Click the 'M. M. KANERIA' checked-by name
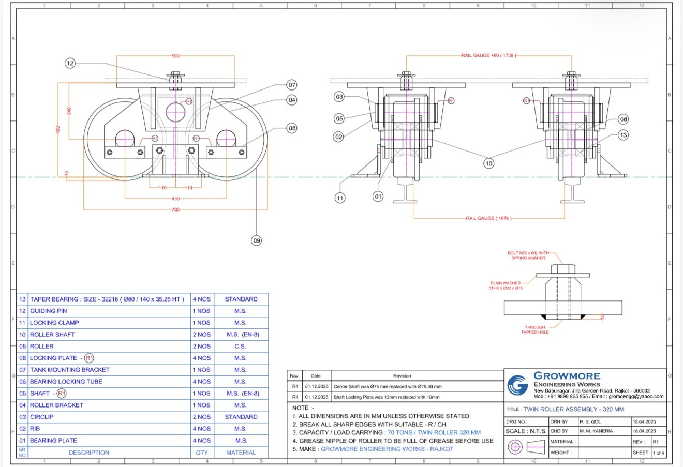This screenshot has height=467, width=683. [x=596, y=431]
